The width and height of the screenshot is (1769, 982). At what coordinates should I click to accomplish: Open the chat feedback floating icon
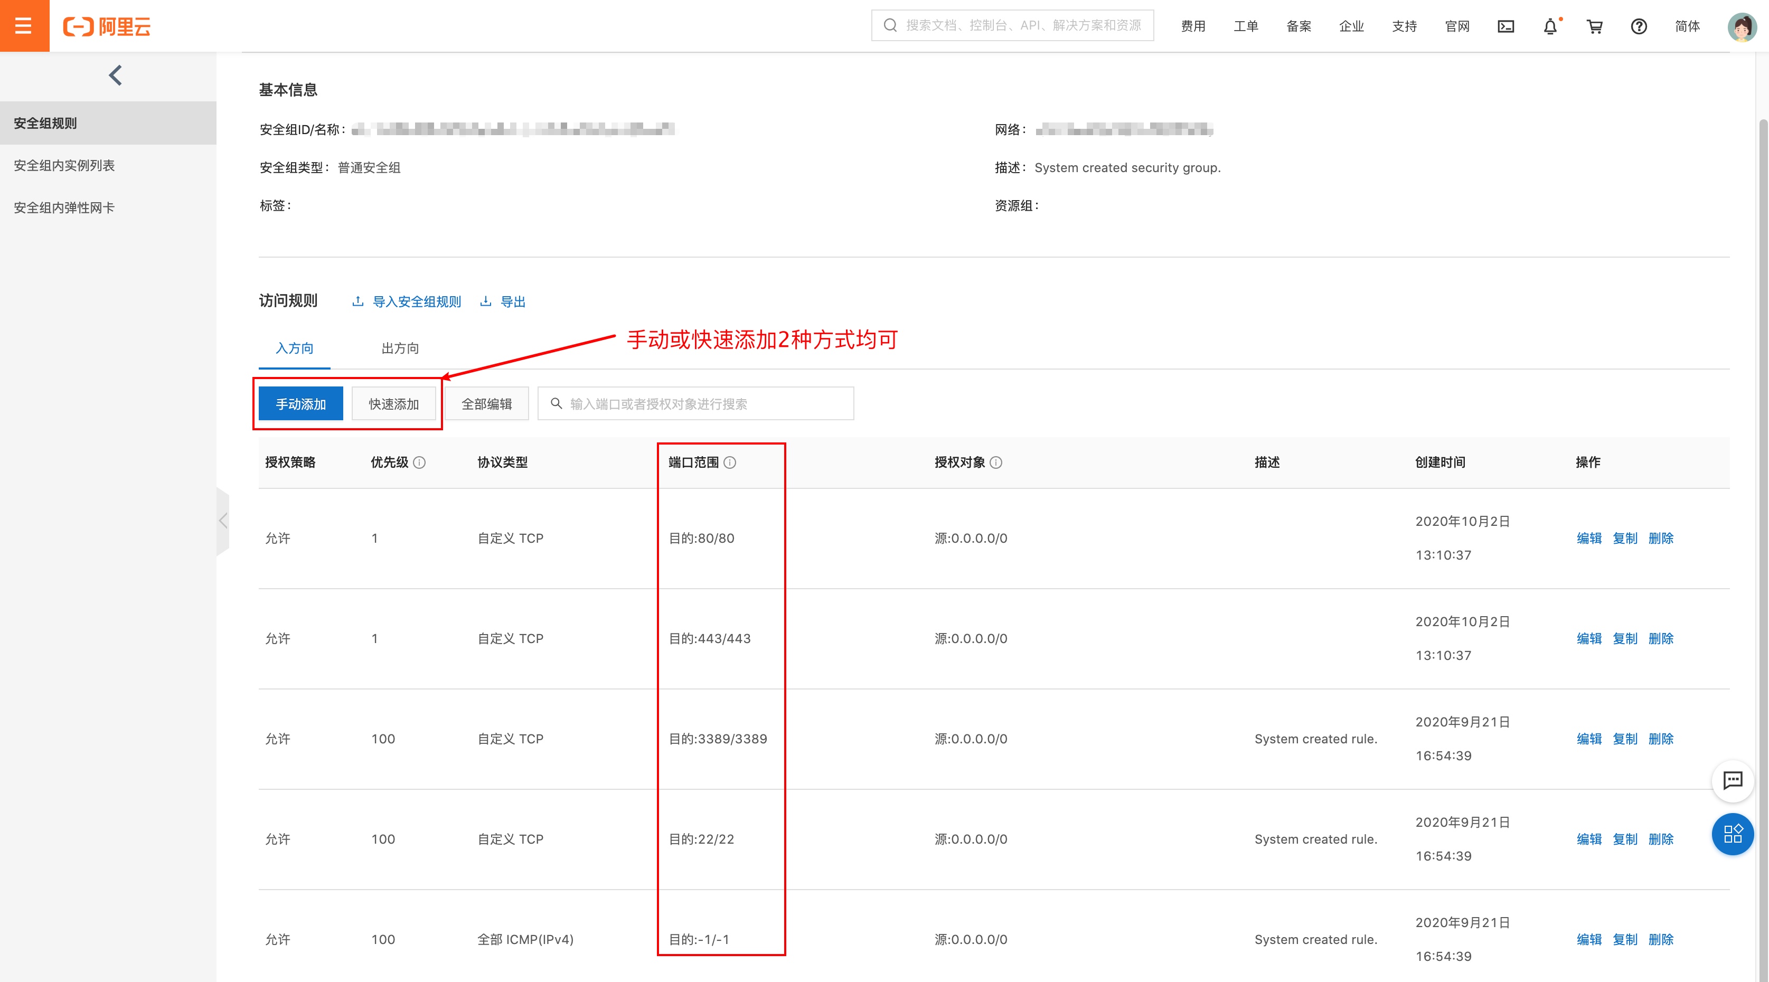click(1732, 780)
